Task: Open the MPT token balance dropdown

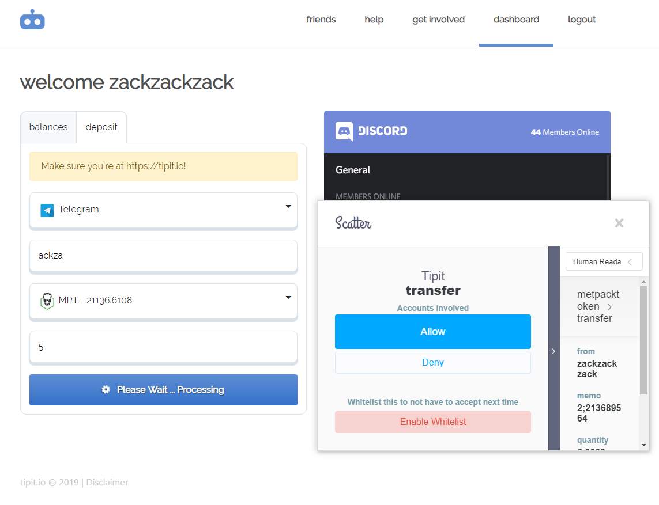Action: [x=163, y=301]
